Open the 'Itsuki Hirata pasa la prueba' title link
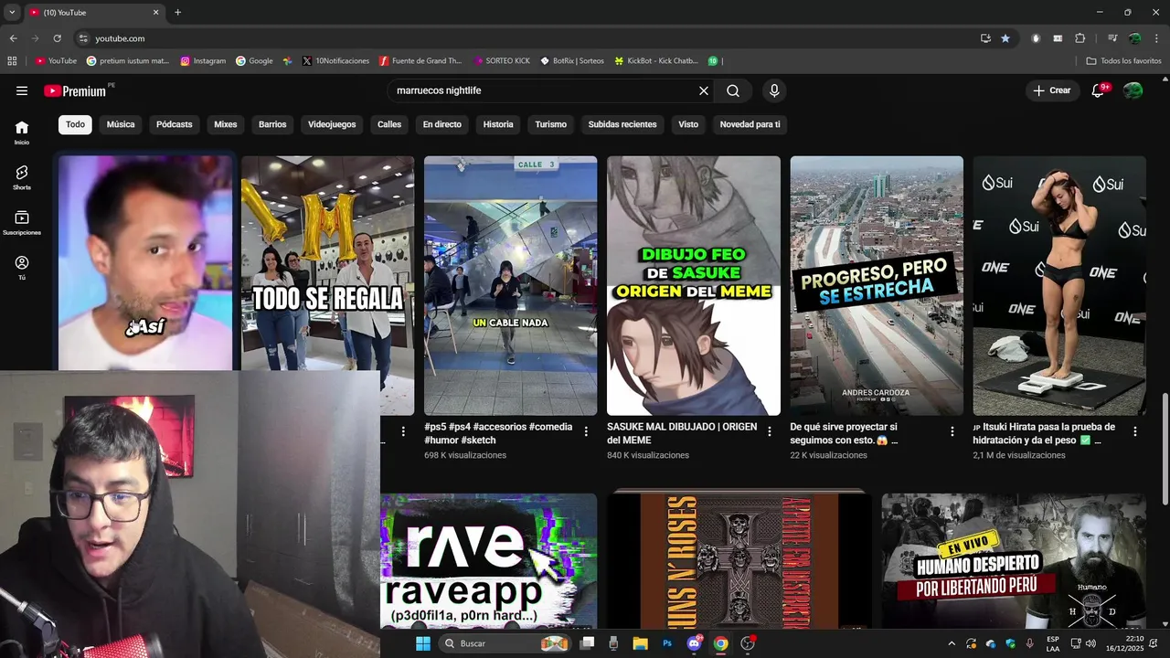 click(1045, 433)
